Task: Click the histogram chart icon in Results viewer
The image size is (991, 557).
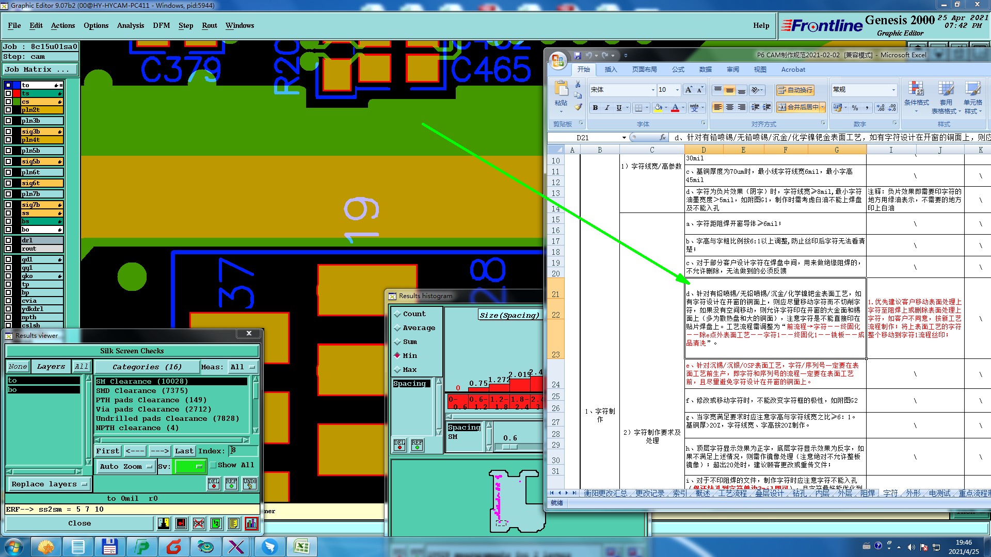Action: click(251, 523)
